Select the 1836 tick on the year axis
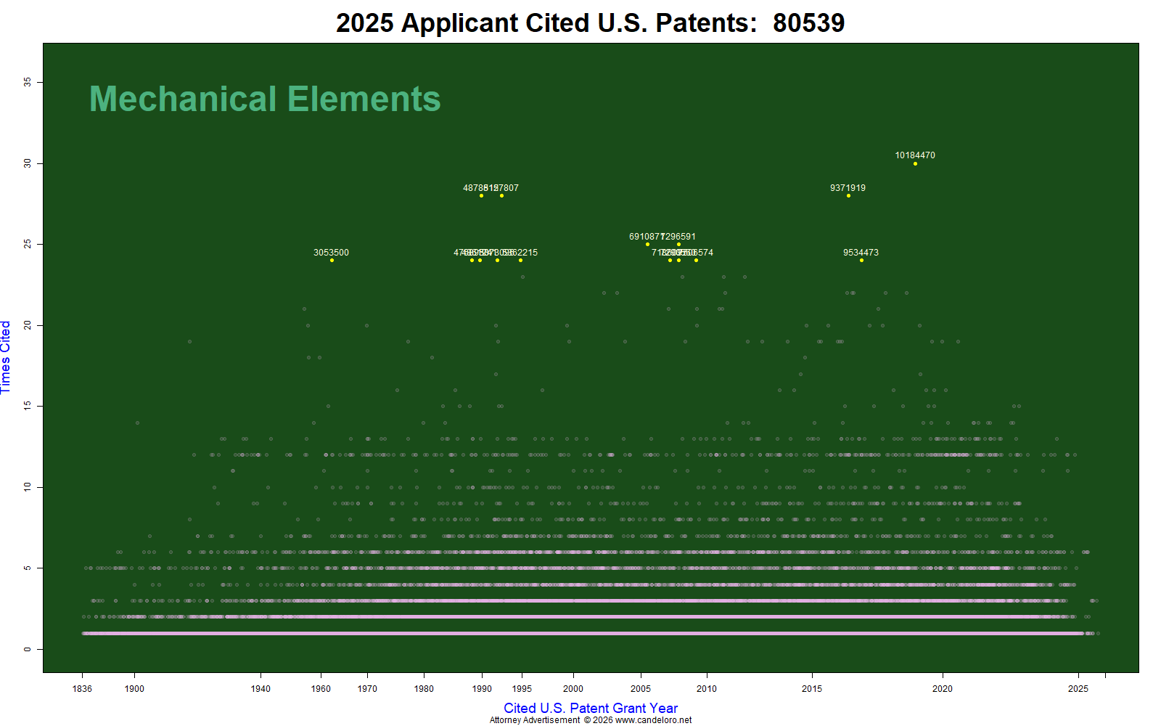 [82, 689]
